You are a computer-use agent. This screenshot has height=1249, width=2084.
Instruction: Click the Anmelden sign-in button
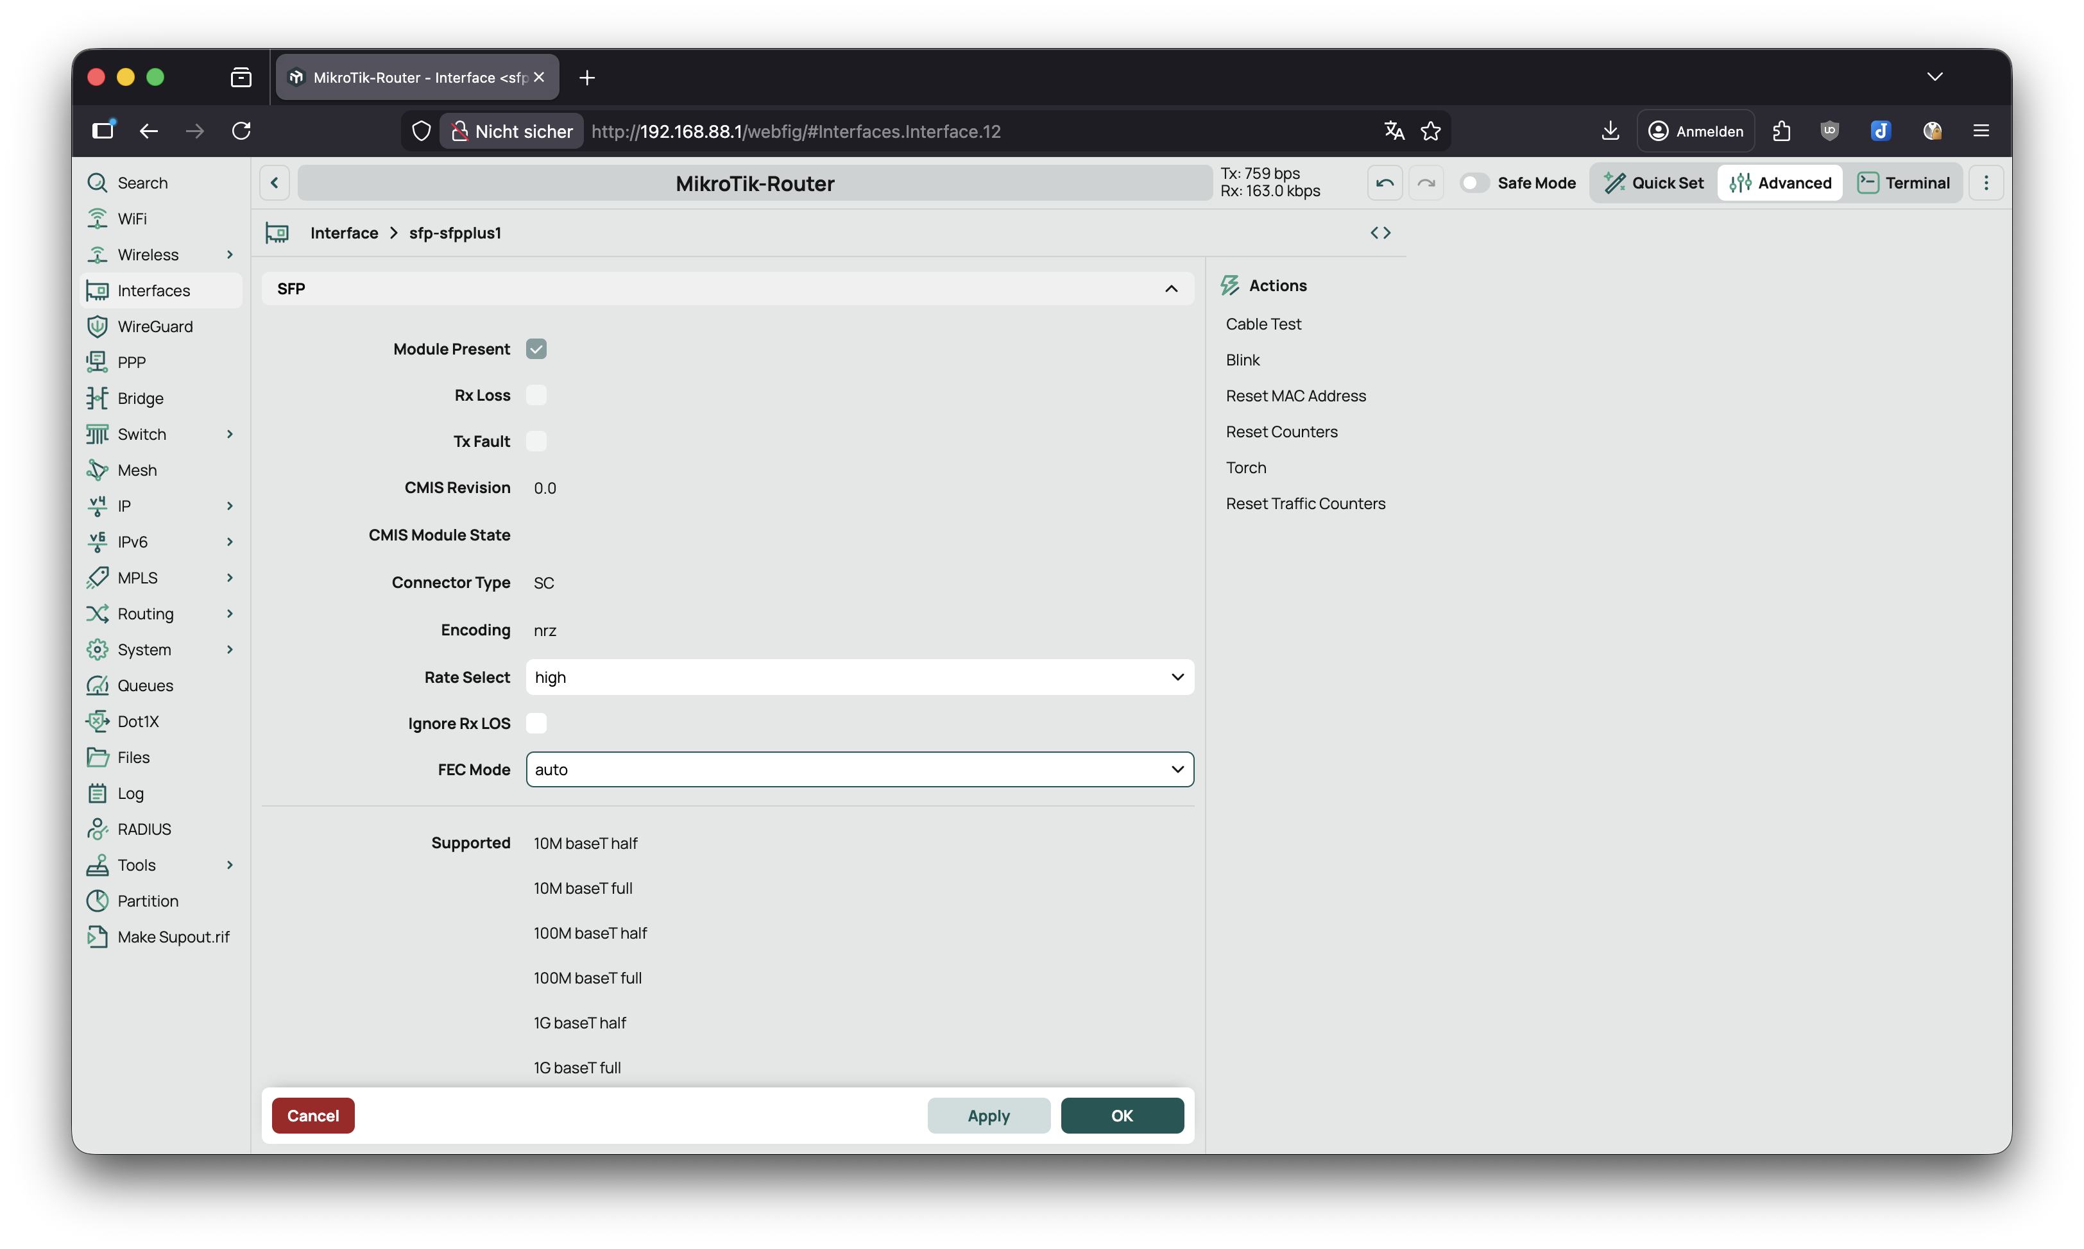pos(1695,130)
